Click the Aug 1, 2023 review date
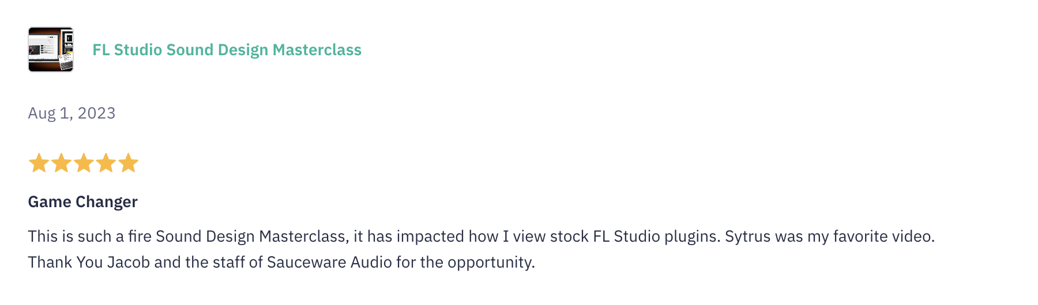The width and height of the screenshot is (1038, 305). (x=72, y=113)
